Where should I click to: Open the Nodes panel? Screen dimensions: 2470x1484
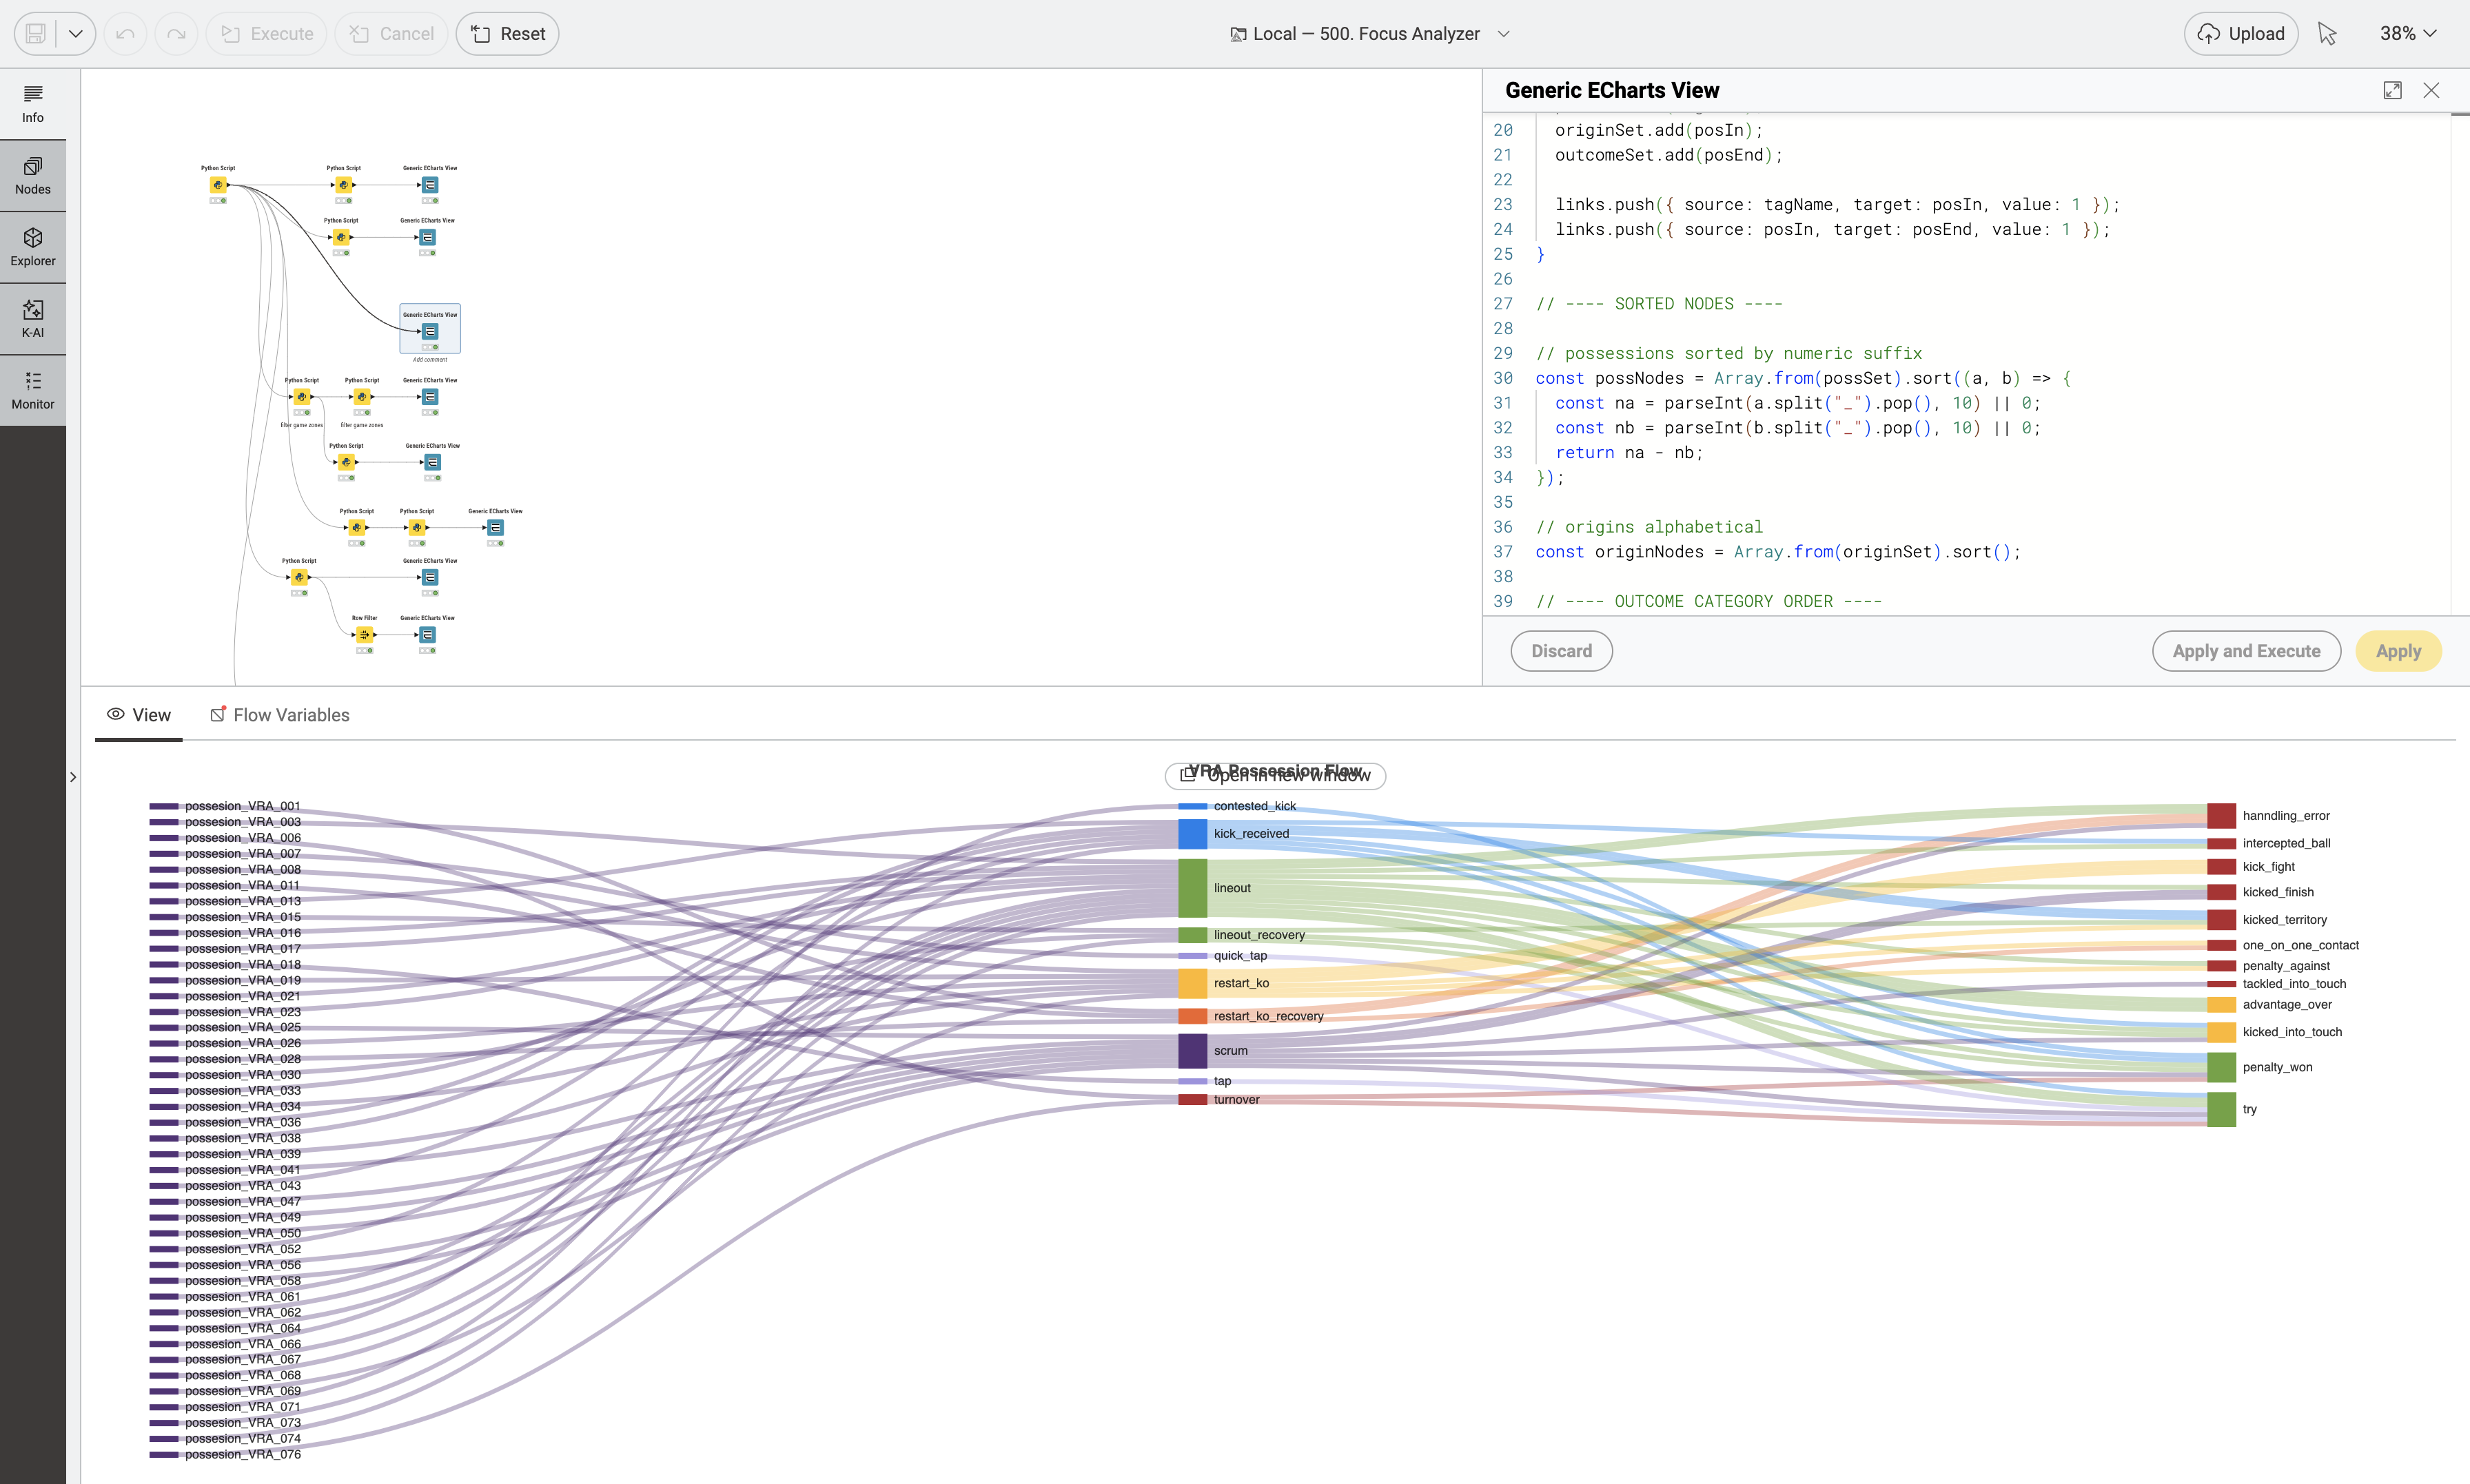[32, 174]
